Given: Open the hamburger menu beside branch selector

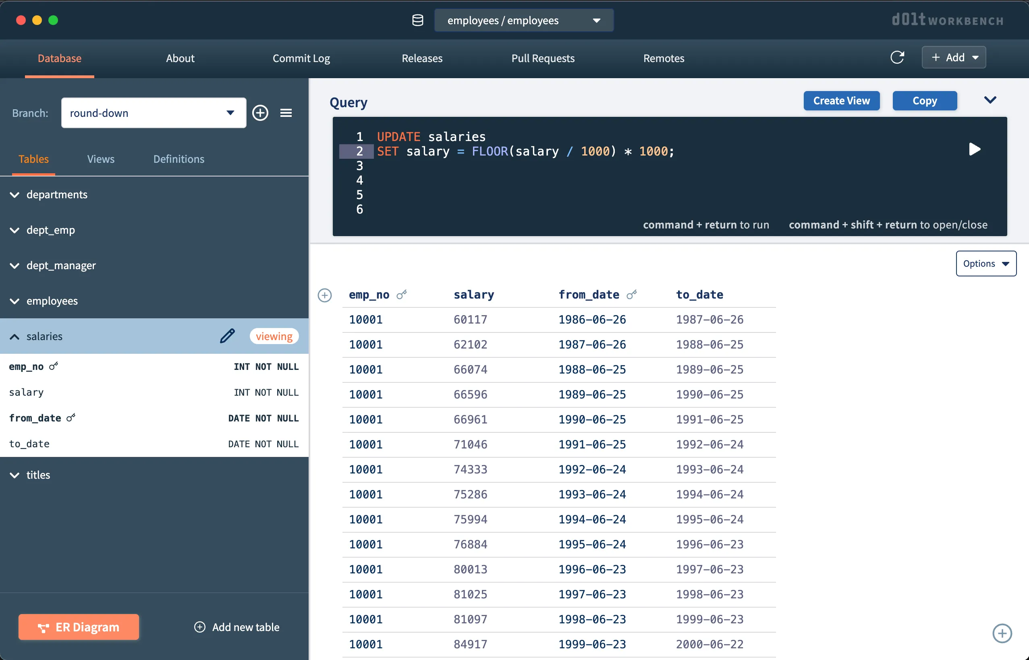Looking at the screenshot, I should pos(286,113).
